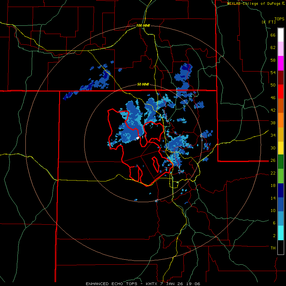Click the [K FT] units label
The image size is (286, 286).
tap(269, 22)
